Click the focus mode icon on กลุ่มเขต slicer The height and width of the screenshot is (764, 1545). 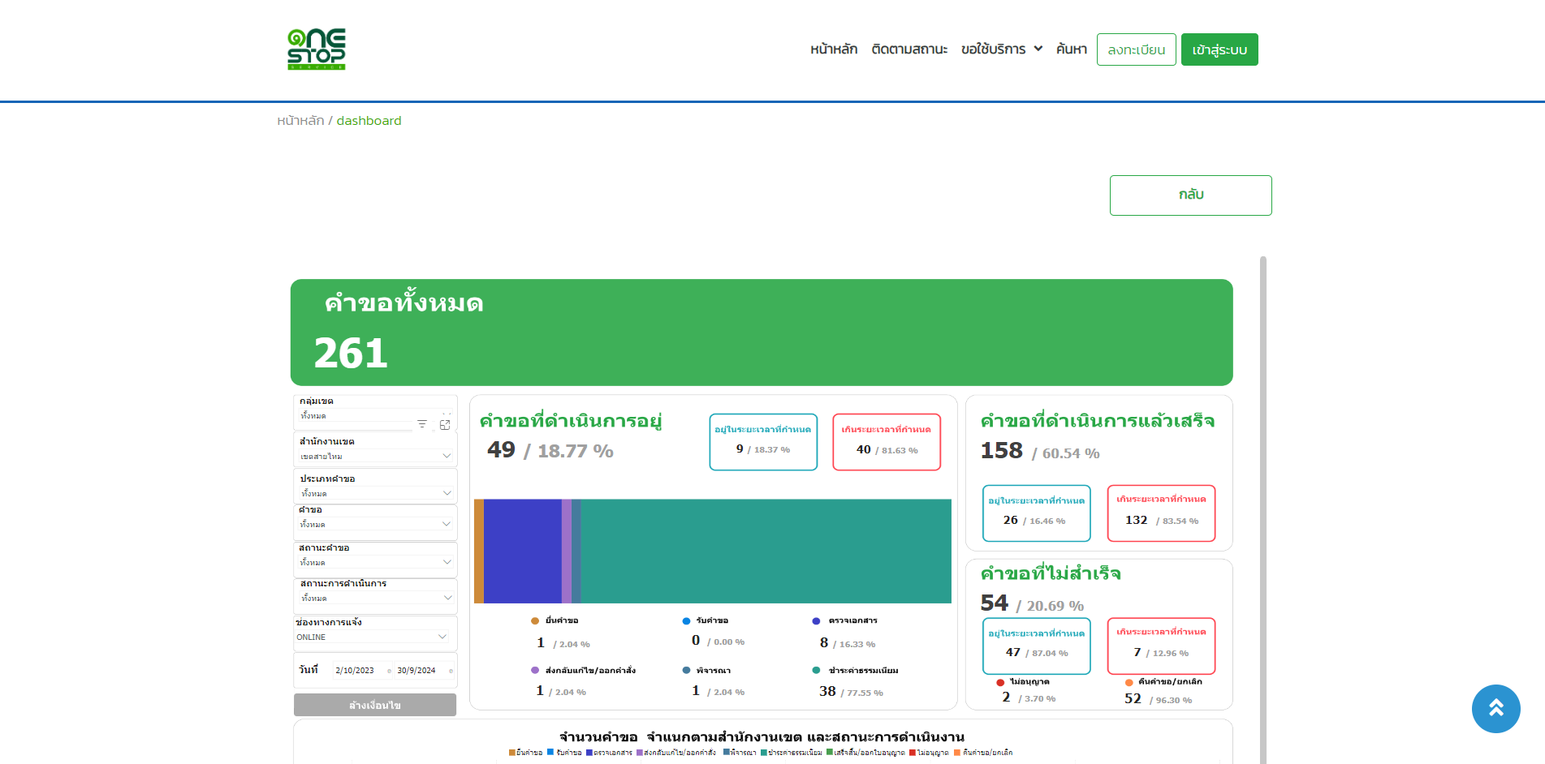coord(445,424)
